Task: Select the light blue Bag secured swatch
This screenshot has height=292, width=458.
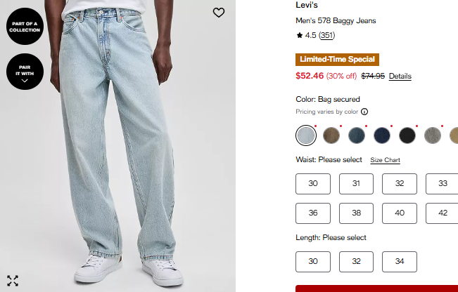Action: (306, 135)
